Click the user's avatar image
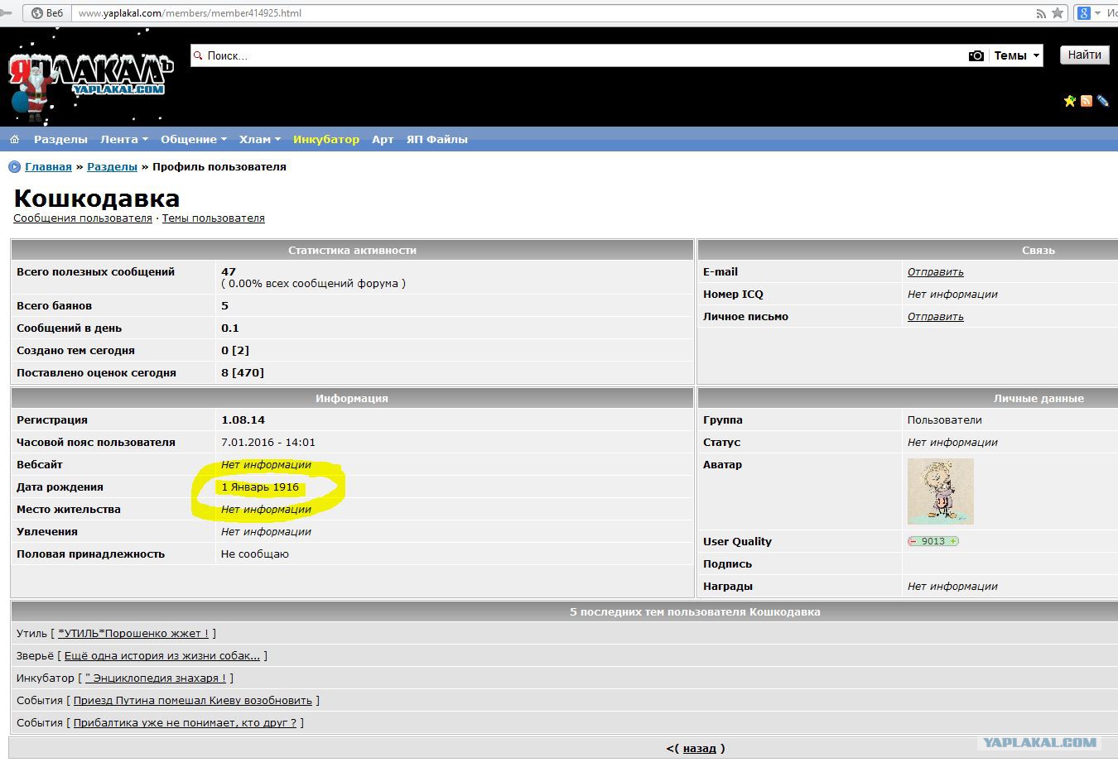 pyautogui.click(x=941, y=491)
